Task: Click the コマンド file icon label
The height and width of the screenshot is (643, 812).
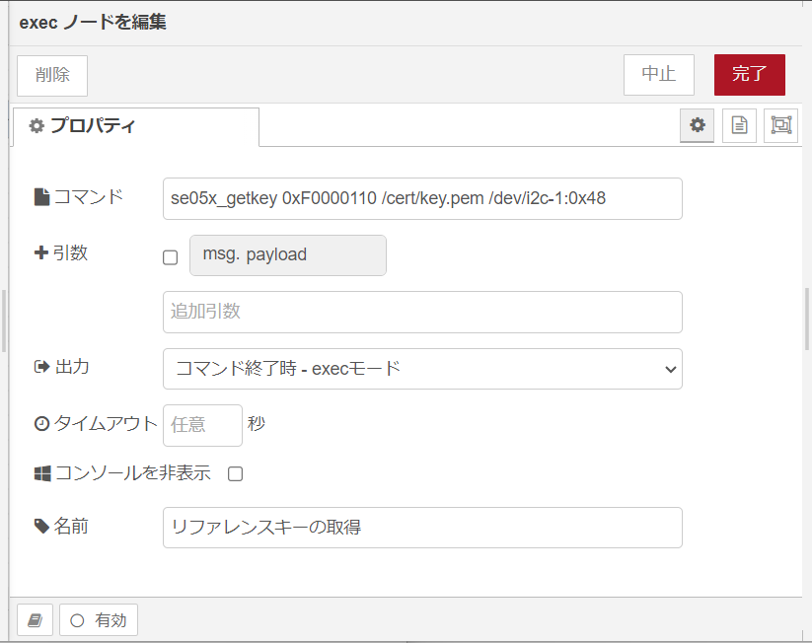Action: 41,197
